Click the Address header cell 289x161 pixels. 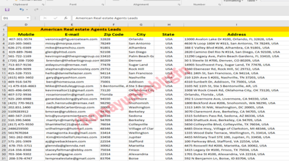click(236, 34)
